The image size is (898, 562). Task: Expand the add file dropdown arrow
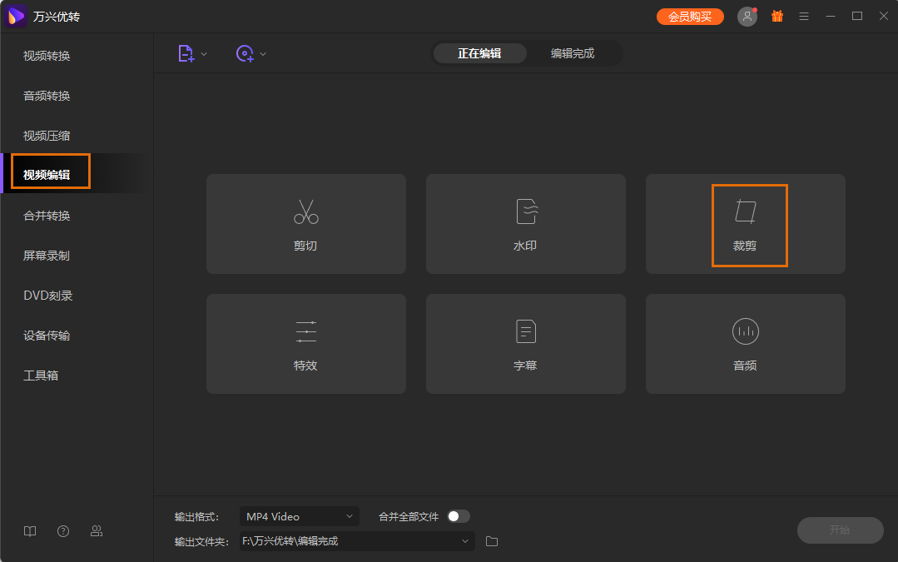point(202,52)
